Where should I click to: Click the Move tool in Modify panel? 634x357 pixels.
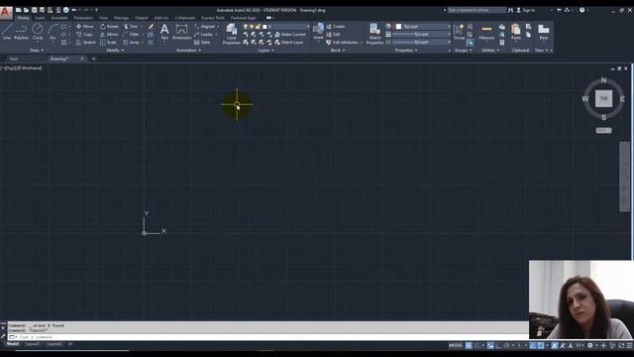point(85,27)
